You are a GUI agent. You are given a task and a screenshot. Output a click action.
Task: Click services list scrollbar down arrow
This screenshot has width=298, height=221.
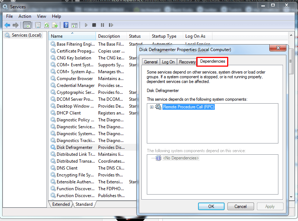pos(291,197)
